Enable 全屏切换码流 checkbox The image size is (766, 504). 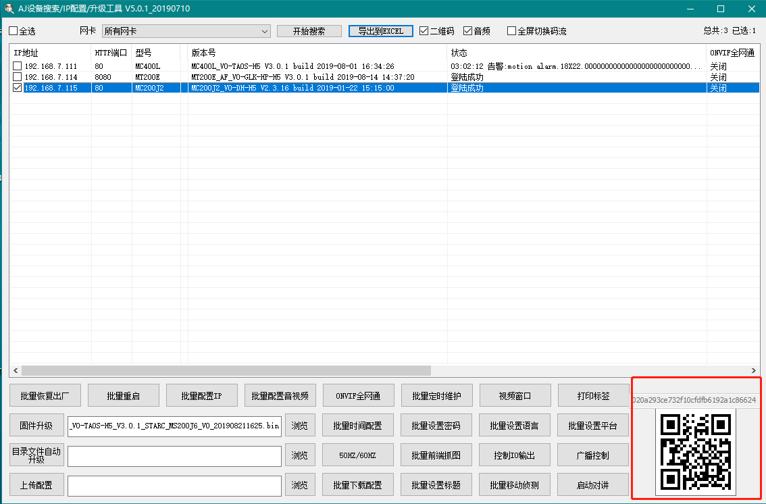point(511,31)
